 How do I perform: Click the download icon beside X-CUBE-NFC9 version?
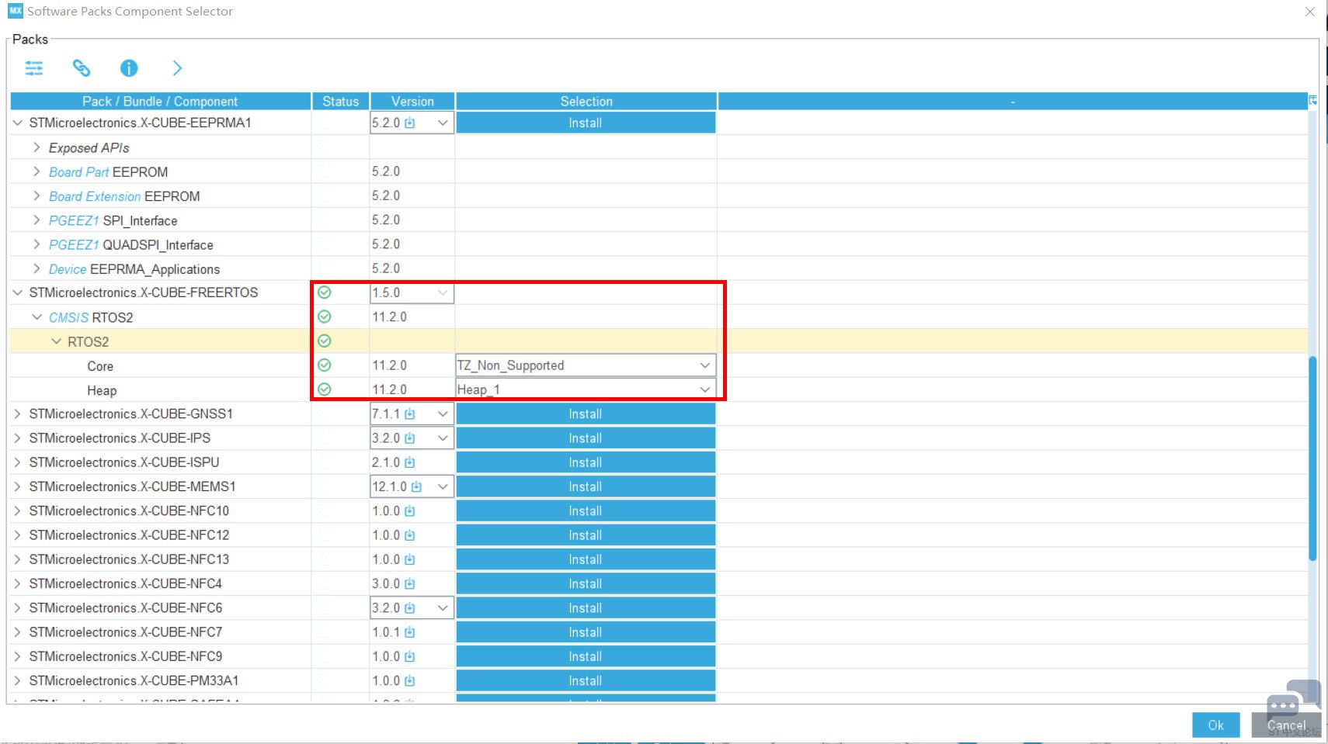coord(409,656)
